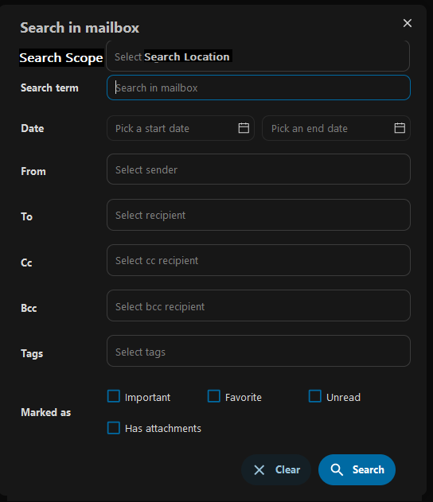Expand the Select recipient field for To
The width and height of the screenshot is (433, 502).
259,215
